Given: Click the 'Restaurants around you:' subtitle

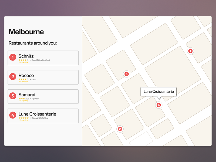Looking at the screenshot, I should [x=33, y=43].
